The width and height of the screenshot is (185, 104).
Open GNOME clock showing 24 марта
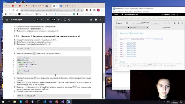[168, 14]
